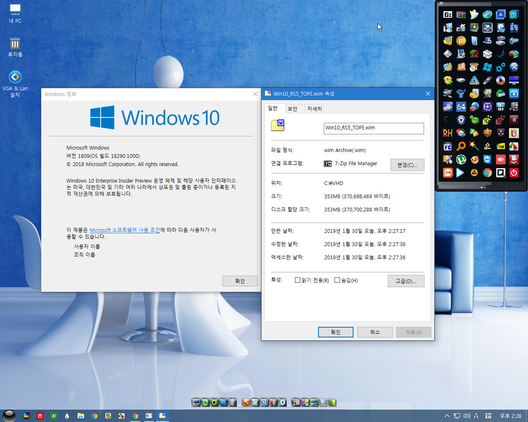Screen dimensions: 528x422
Task: Open the blue play triangle icon in panel
Action: pyautogui.click(x=461, y=173)
